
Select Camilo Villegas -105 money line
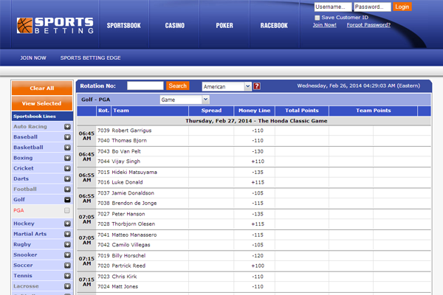pos(258,245)
